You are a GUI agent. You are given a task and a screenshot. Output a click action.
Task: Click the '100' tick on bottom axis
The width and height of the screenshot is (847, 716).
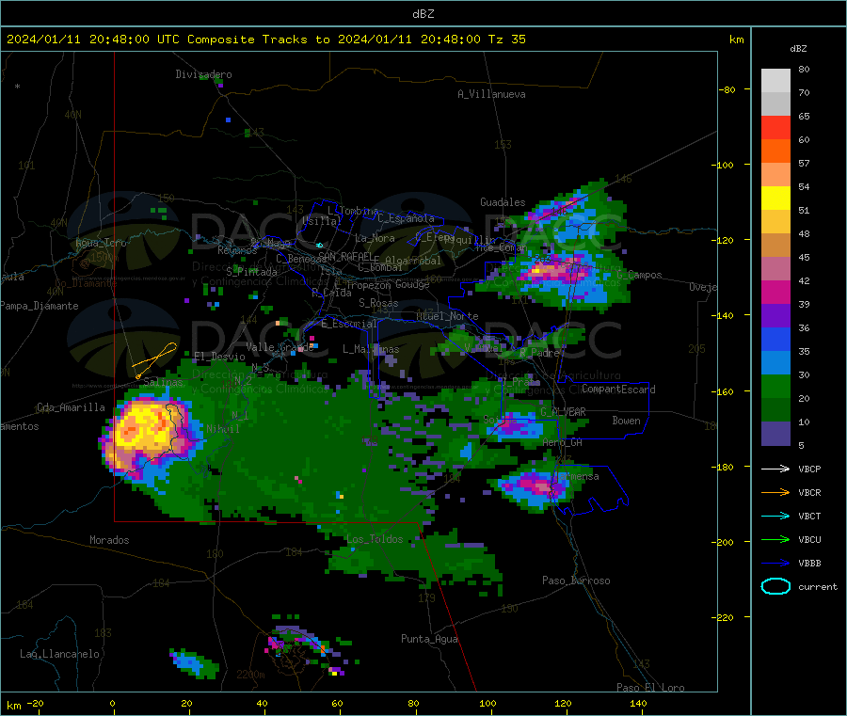click(487, 703)
